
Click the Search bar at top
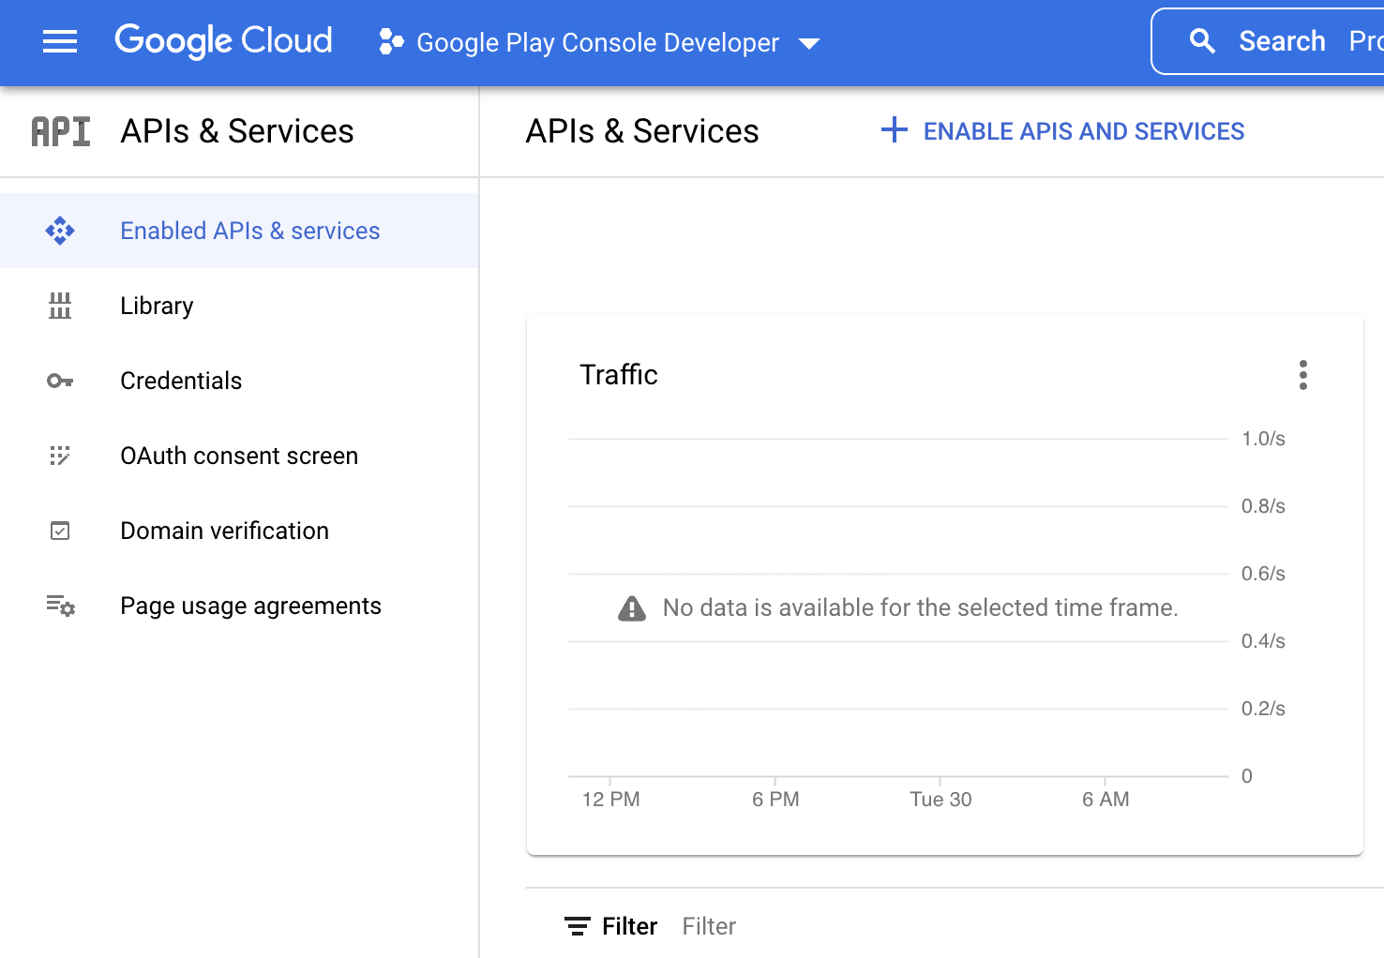(1281, 41)
